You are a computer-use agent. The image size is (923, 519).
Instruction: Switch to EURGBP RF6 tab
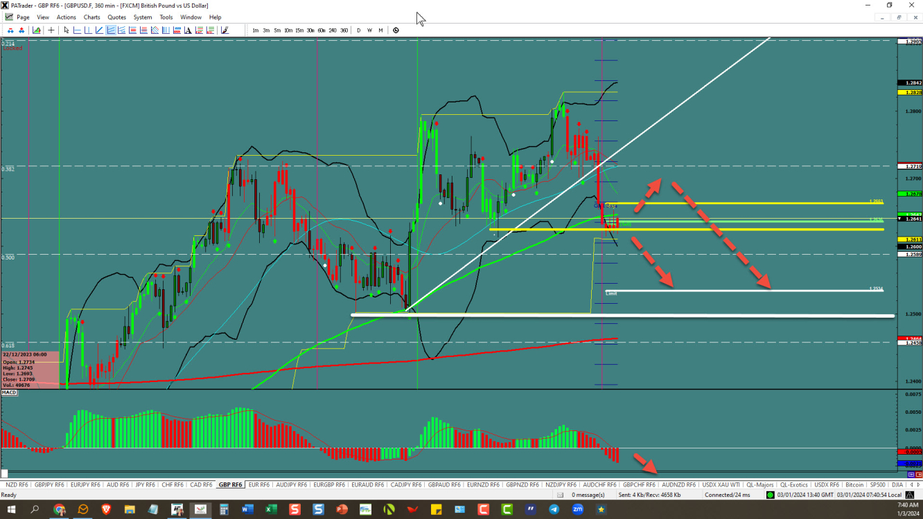(x=328, y=484)
